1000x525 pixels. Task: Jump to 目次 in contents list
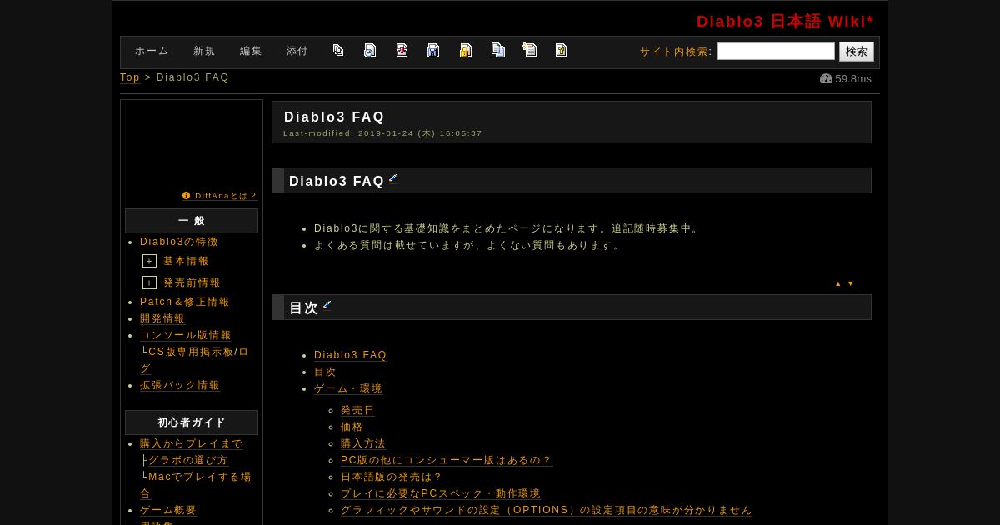(x=326, y=372)
